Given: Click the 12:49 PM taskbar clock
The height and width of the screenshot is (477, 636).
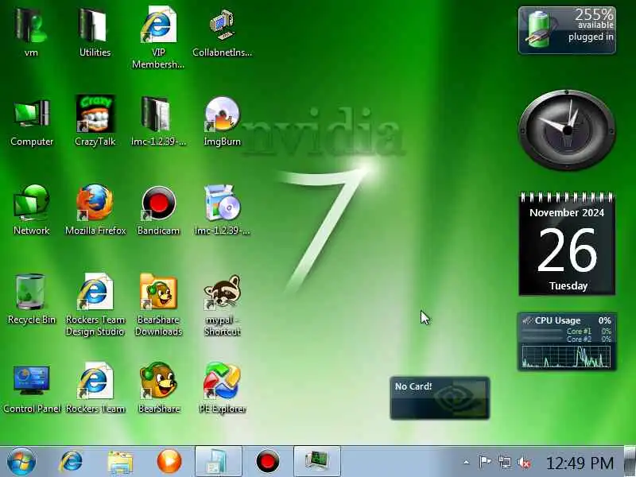Looking at the screenshot, I should 580,463.
